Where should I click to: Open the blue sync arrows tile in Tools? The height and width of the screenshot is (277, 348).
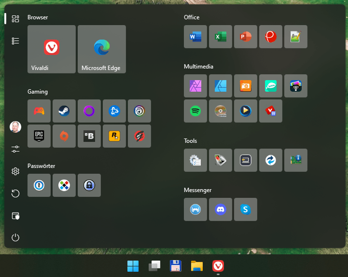pos(271,160)
